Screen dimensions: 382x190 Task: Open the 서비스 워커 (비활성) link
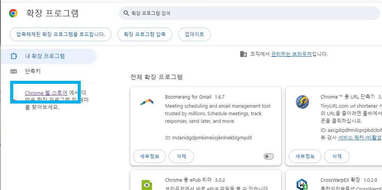point(360,137)
